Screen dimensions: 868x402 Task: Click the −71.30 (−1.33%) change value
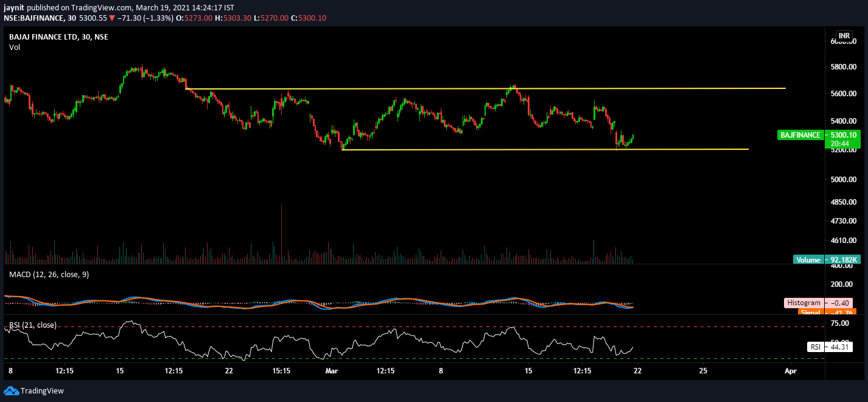pyautogui.click(x=145, y=18)
